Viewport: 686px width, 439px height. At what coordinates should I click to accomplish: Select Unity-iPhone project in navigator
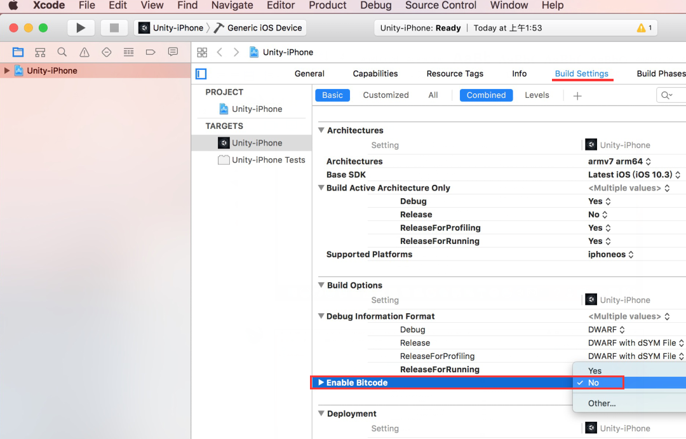pyautogui.click(x=52, y=71)
